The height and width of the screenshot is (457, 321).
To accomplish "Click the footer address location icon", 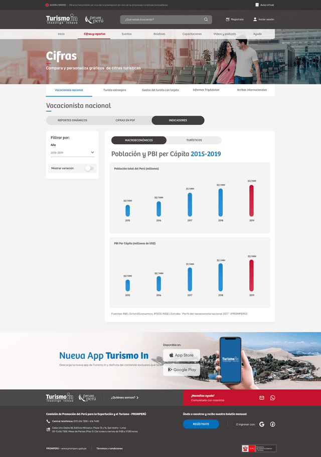I will [48, 429].
